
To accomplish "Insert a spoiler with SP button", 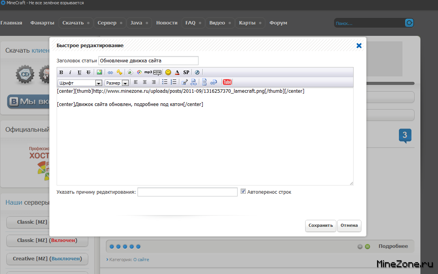I will pos(186,72).
